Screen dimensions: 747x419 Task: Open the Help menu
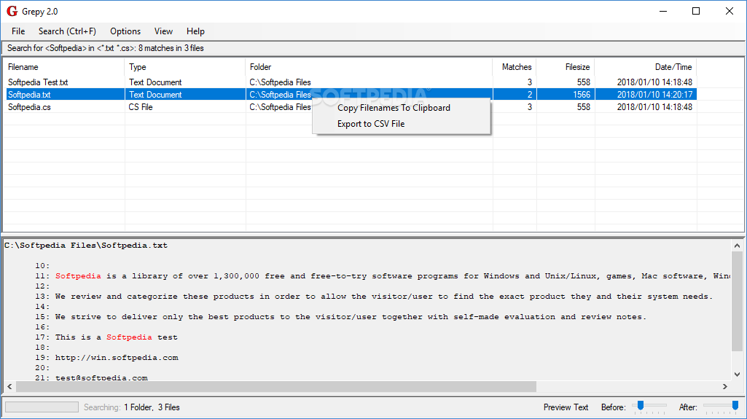(x=195, y=31)
